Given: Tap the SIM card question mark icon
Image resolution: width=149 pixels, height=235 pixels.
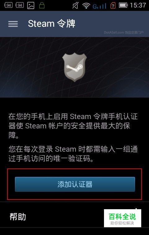Looking at the screenshot, I should [113, 6].
